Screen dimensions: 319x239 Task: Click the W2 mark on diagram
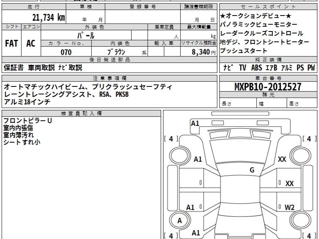click(x=289, y=208)
